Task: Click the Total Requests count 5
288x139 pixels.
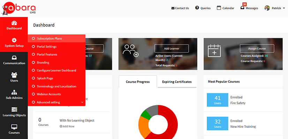Action: (x=176, y=65)
